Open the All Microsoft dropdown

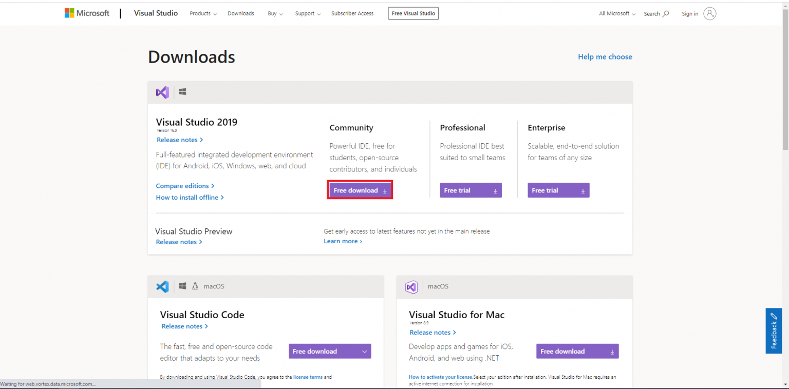click(x=617, y=14)
